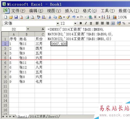Open the 插入(I) menu

point(72,11)
